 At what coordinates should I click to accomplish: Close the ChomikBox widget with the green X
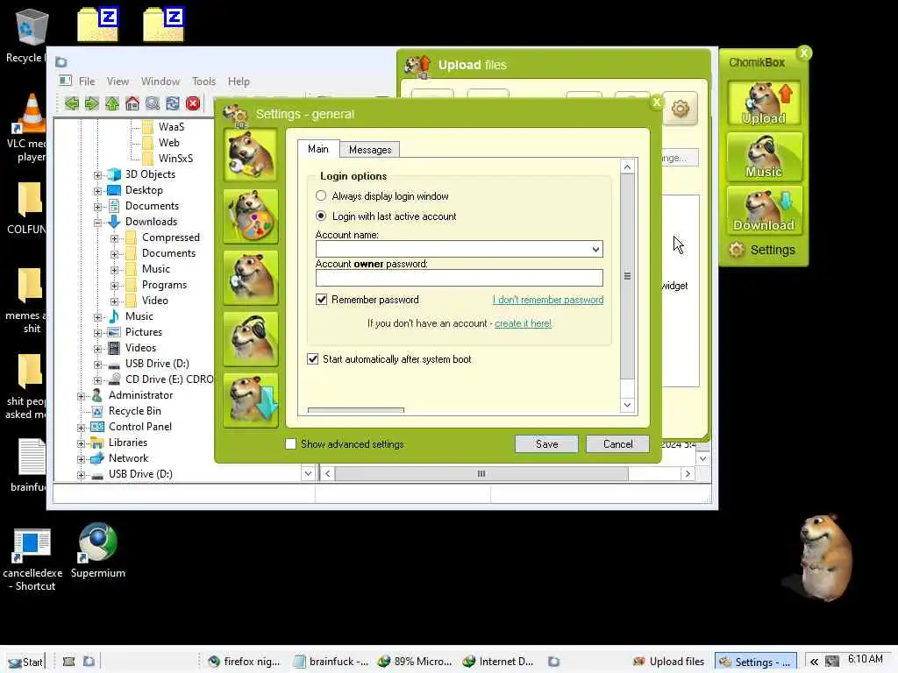tap(804, 53)
